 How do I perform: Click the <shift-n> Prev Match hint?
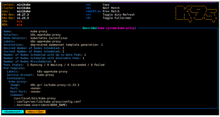[103, 11]
